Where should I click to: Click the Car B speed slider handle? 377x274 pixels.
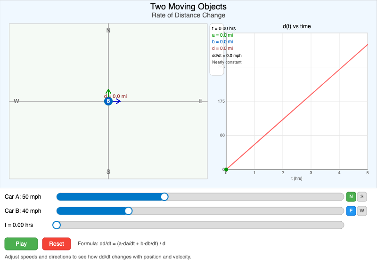(128, 211)
